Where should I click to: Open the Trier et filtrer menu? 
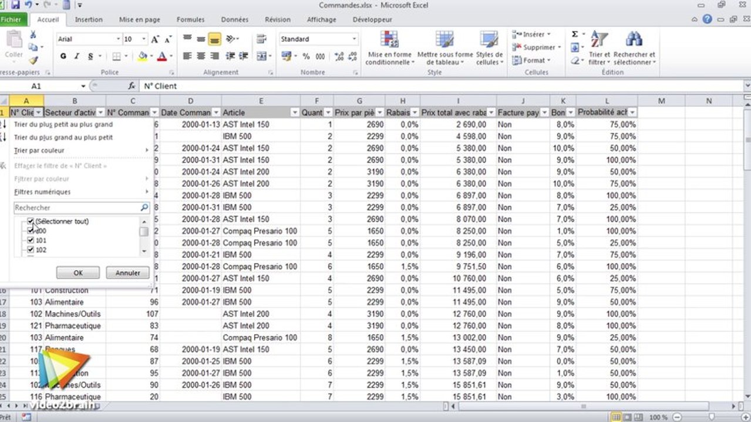(598, 48)
